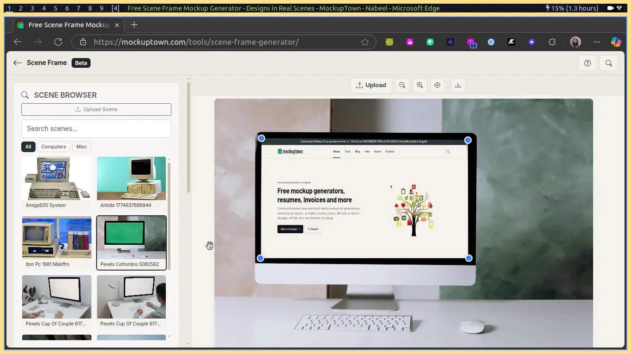Open the pink image extension icon
The height and width of the screenshot is (354, 631).
coord(410,42)
